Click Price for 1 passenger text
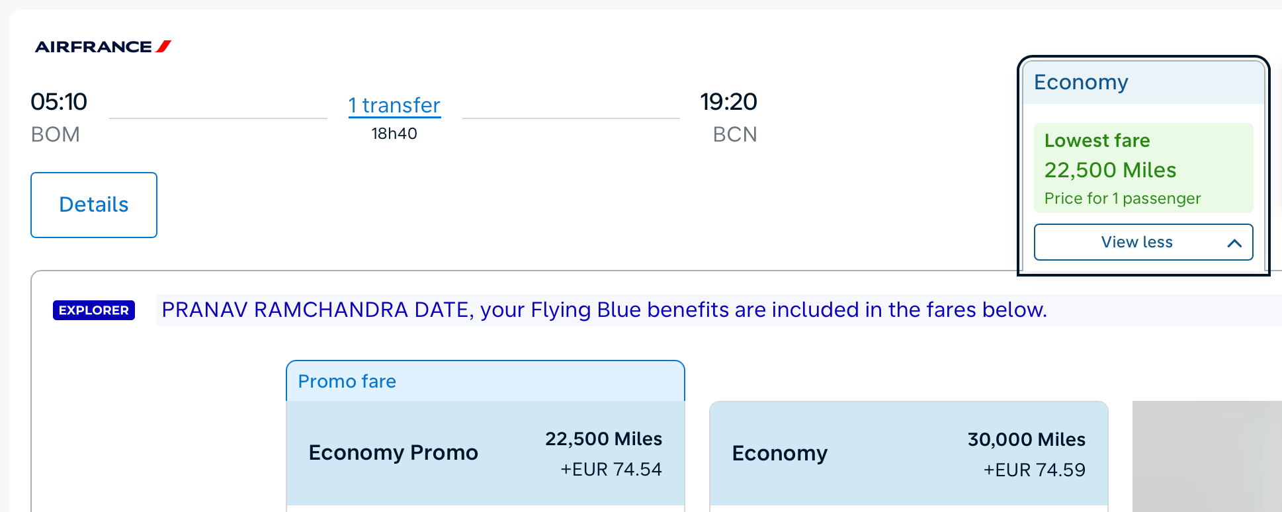Viewport: 1282px width, 512px height. tap(1123, 198)
